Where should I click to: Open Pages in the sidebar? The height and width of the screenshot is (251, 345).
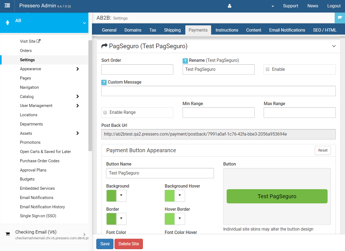[x=25, y=78]
